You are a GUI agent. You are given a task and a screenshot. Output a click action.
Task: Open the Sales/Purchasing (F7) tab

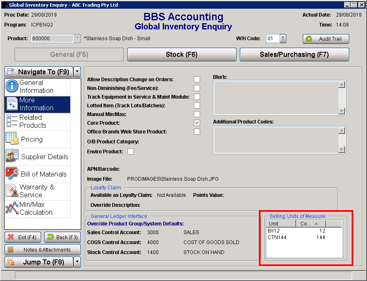click(x=294, y=55)
